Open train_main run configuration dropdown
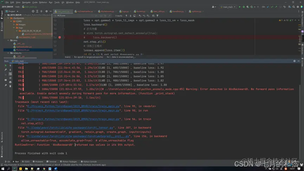The width and height of the screenshot is (304, 171). point(228,7)
